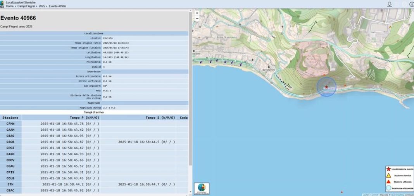414x196 pixels.
Task: Click the download icon in the header
Action: 390,4
